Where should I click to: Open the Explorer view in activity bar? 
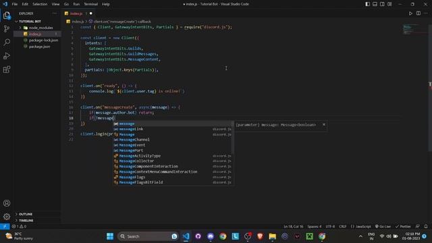7,16
